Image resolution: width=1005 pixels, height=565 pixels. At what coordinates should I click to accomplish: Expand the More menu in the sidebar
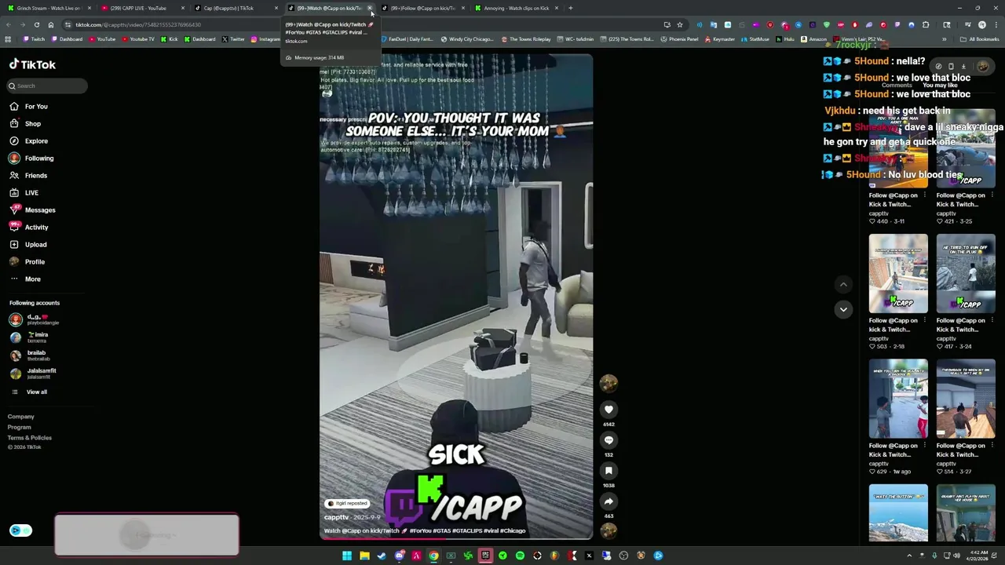point(25,279)
